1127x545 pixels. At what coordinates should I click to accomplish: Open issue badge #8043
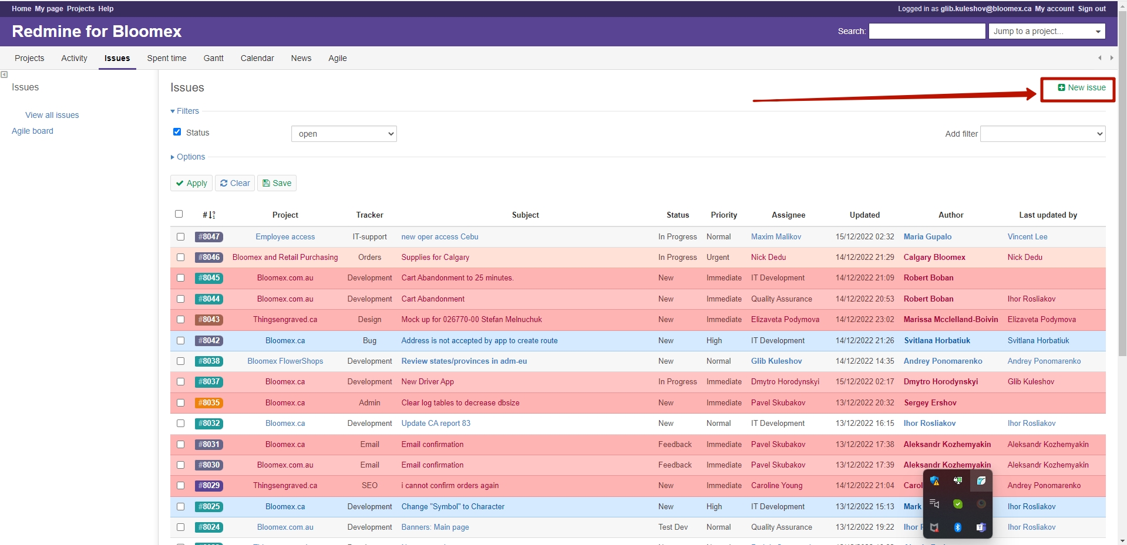tap(209, 320)
